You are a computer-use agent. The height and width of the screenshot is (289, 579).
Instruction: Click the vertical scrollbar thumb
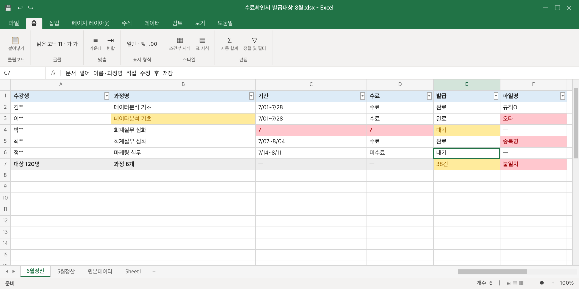(576, 123)
